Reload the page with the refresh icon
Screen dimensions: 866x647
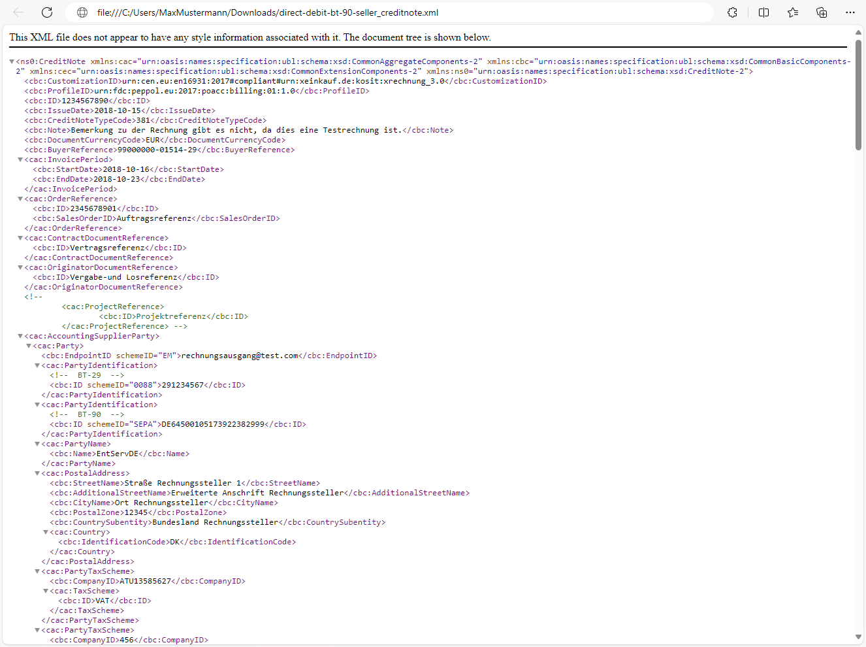pyautogui.click(x=47, y=12)
